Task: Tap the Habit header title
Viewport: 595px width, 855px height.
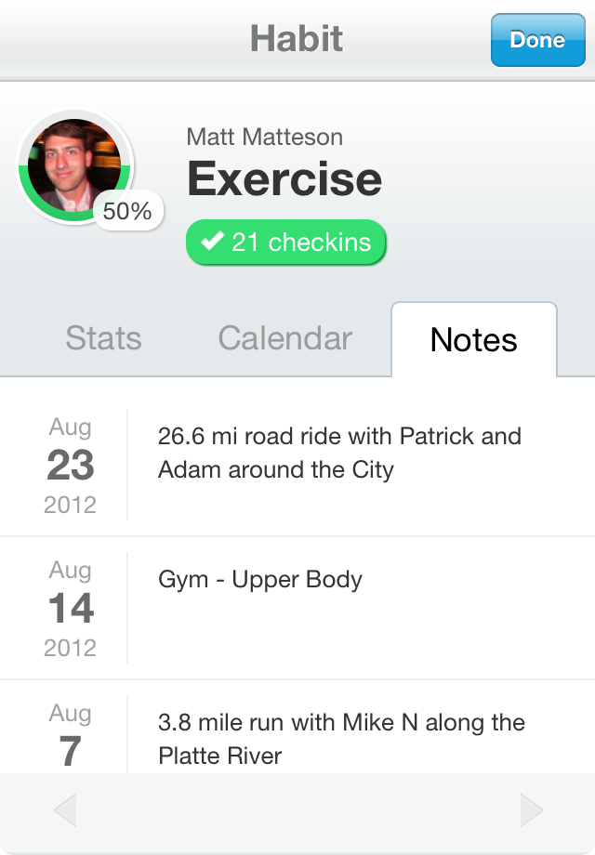Action: pos(297,39)
